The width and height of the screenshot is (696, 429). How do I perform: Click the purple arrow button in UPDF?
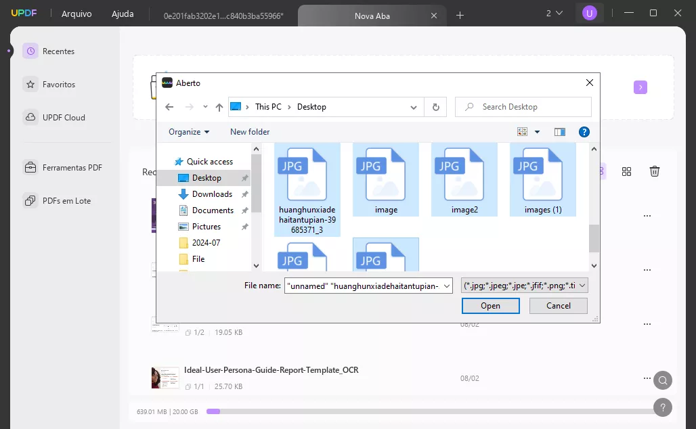point(640,87)
